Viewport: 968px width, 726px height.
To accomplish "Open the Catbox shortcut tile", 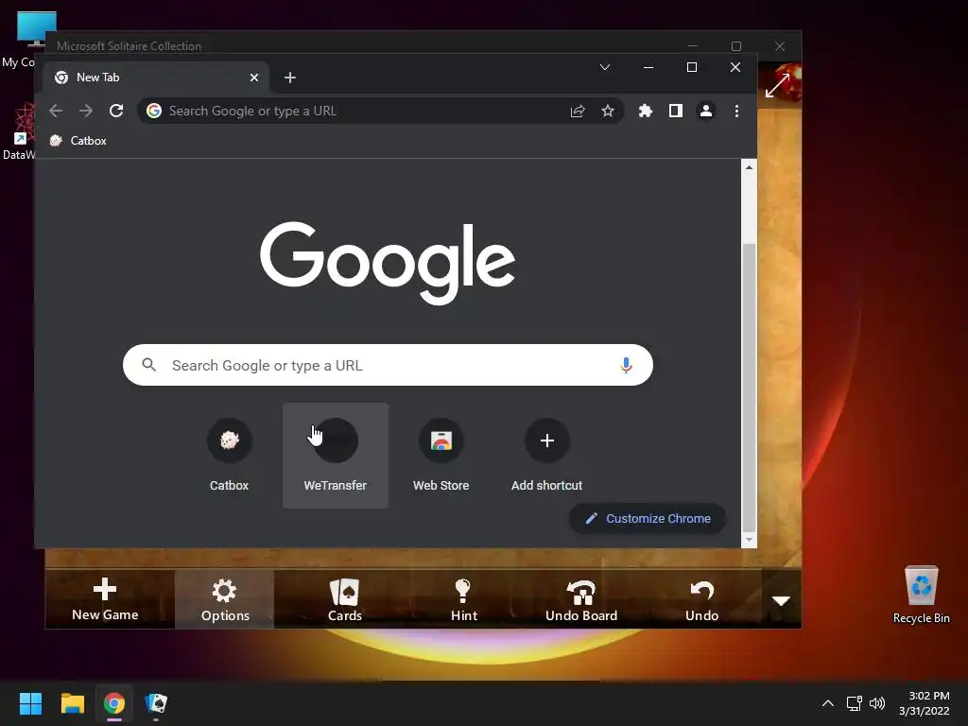I will (229, 456).
